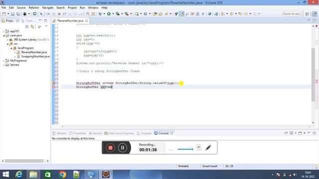
Task: Click the recorder webcam icon
Action: pos(199,147)
